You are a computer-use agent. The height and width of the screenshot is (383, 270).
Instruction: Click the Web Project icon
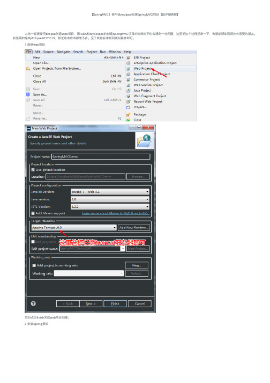[x=129, y=69]
